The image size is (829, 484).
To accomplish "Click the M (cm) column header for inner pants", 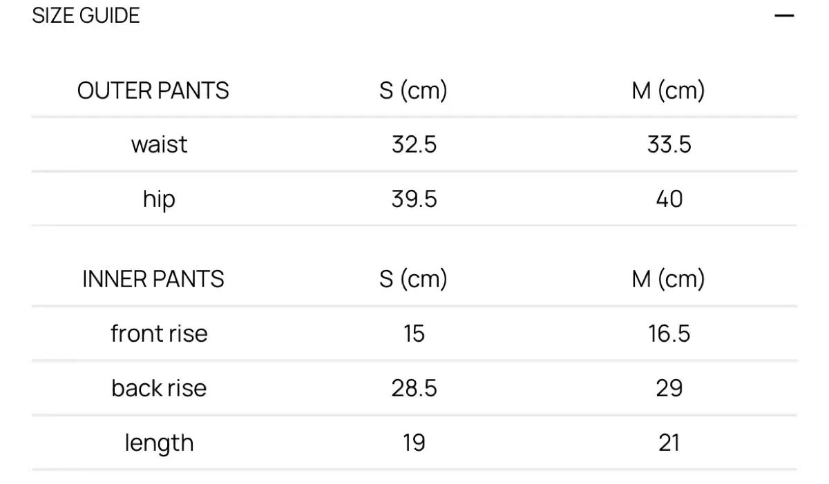I will 668,279.
